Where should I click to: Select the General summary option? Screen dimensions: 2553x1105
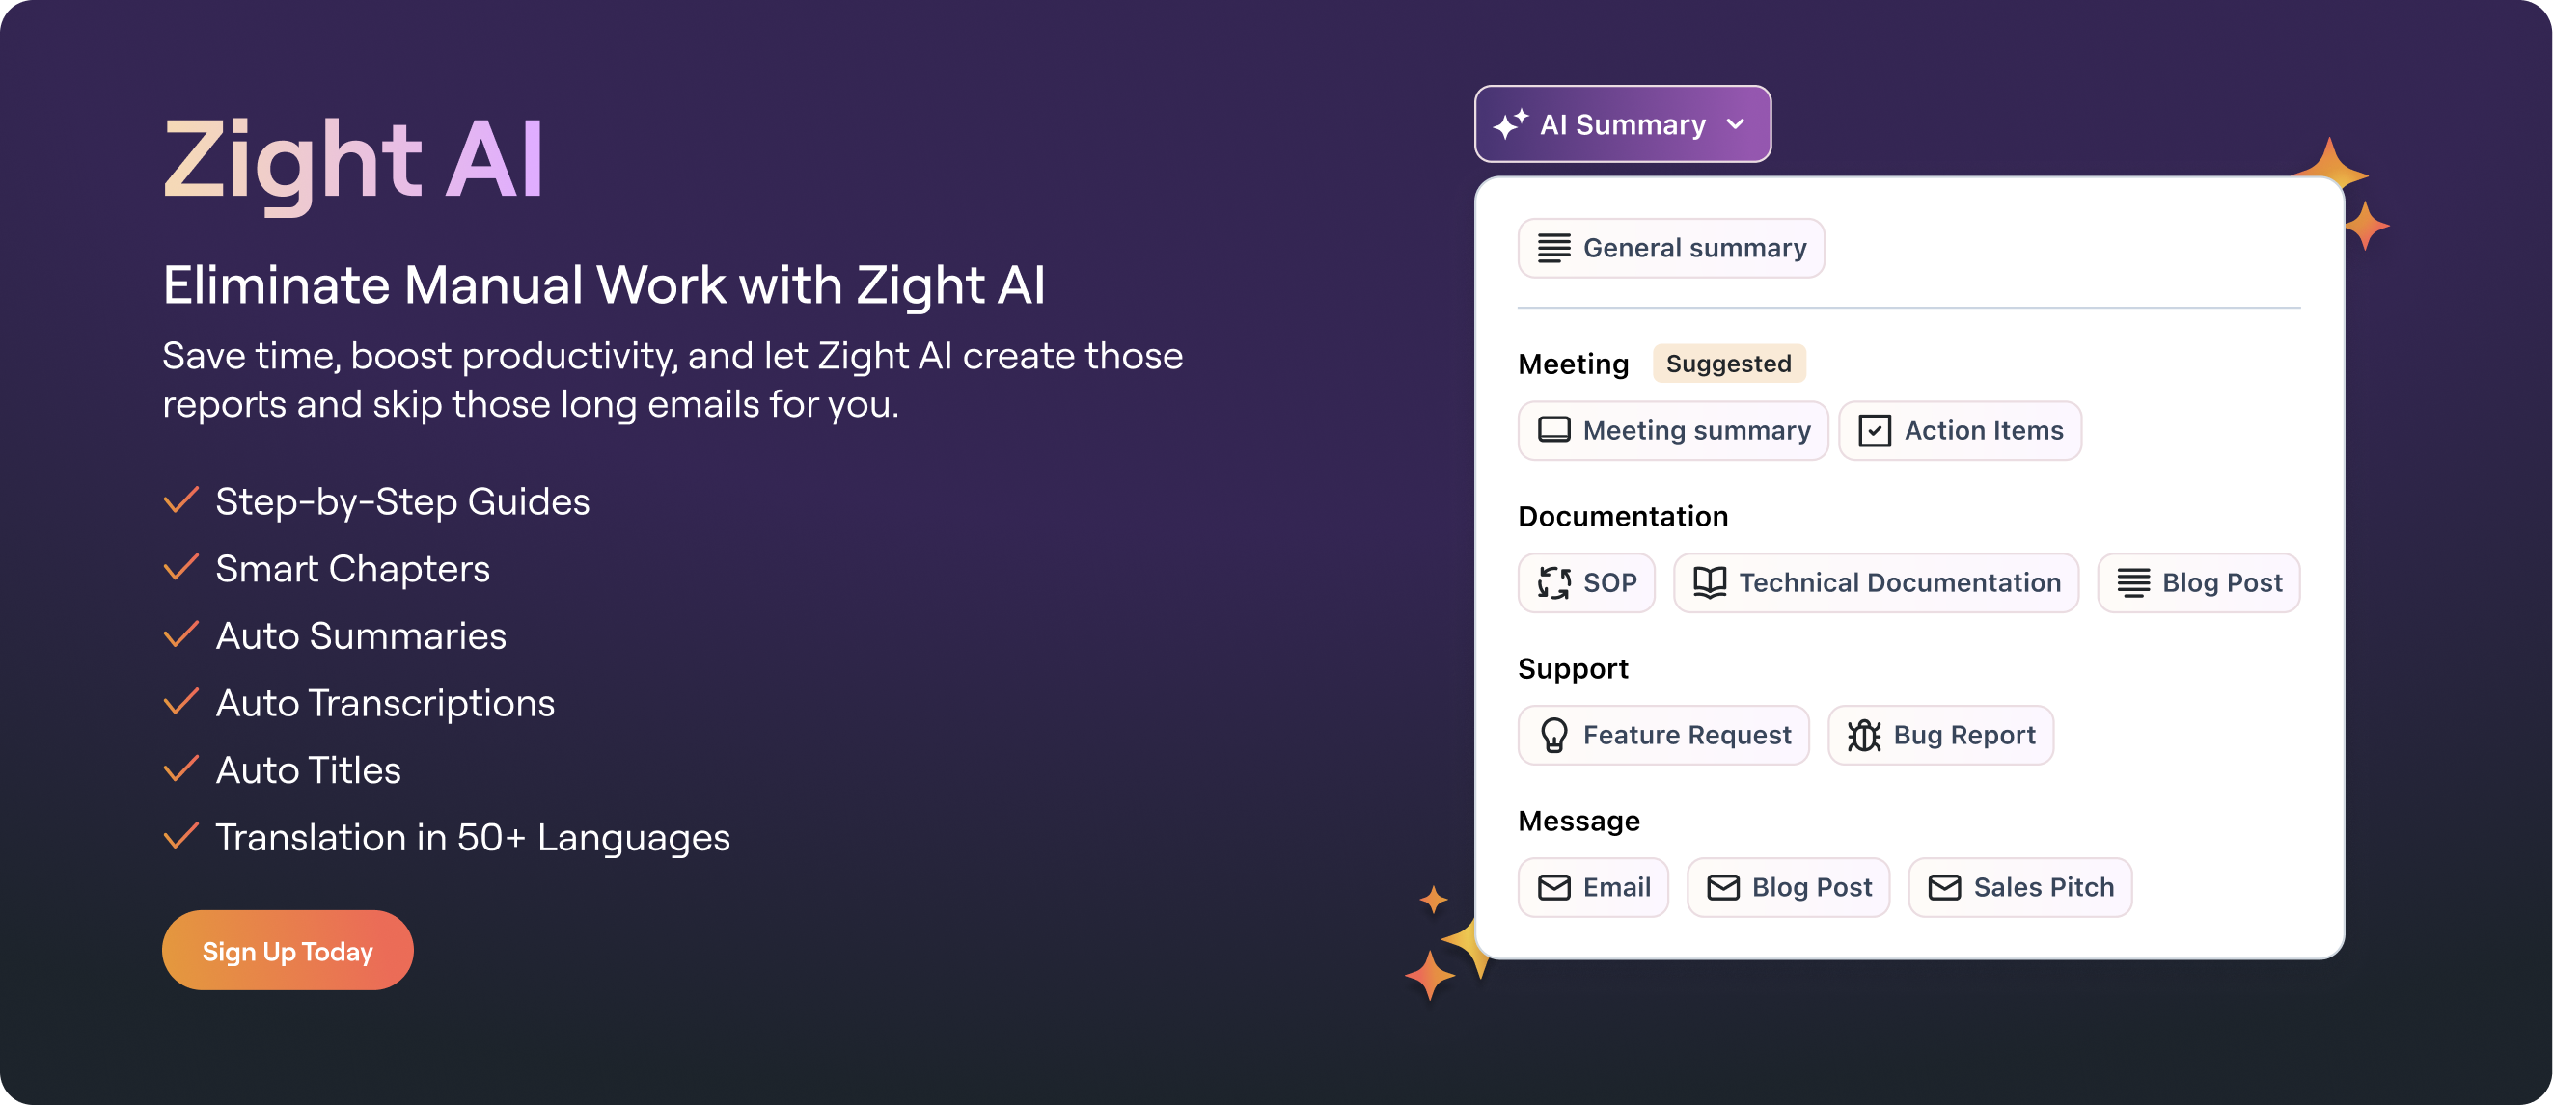1671,248
